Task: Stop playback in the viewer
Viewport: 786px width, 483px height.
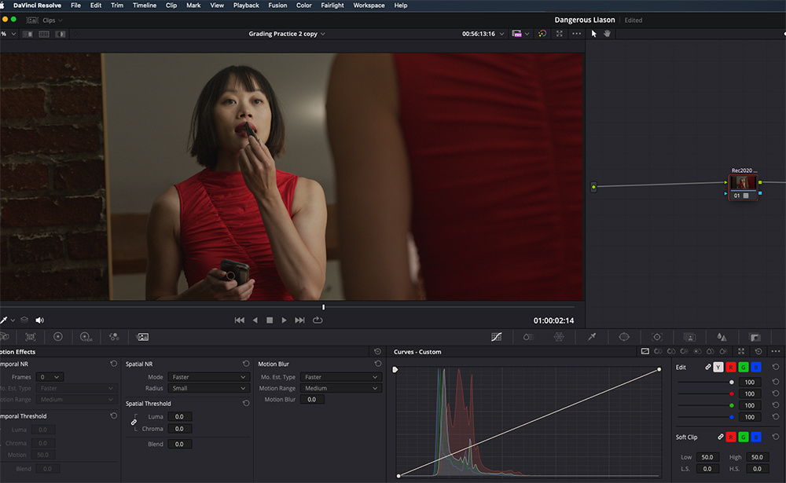Action: (x=270, y=320)
